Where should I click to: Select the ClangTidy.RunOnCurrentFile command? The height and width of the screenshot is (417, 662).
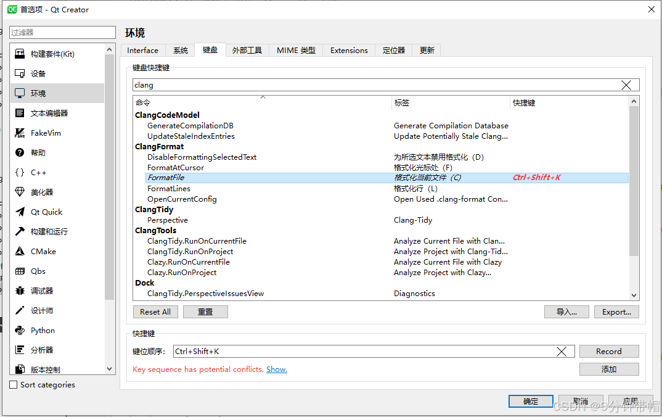[x=197, y=241]
